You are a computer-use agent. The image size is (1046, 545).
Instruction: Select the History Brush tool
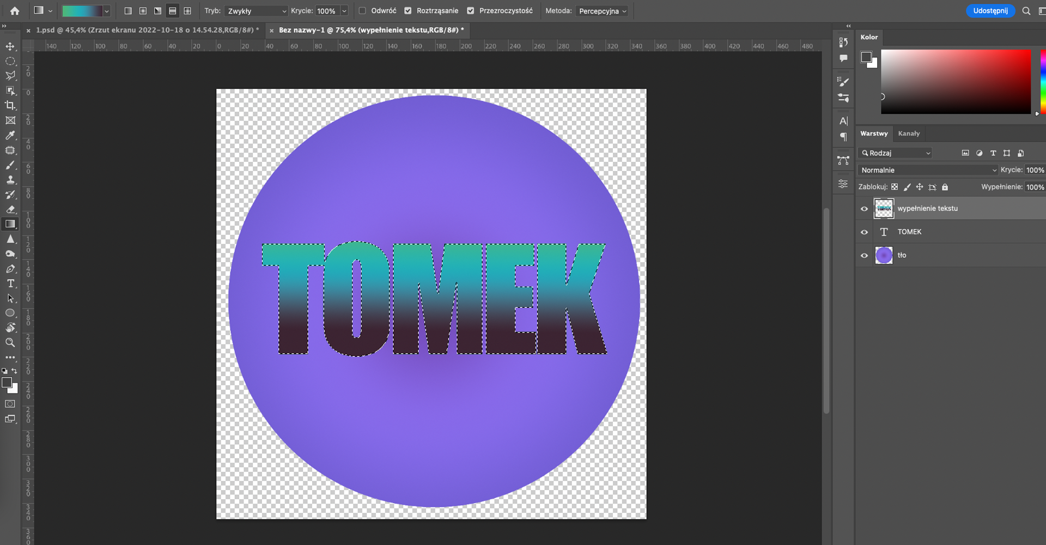pyautogui.click(x=10, y=195)
